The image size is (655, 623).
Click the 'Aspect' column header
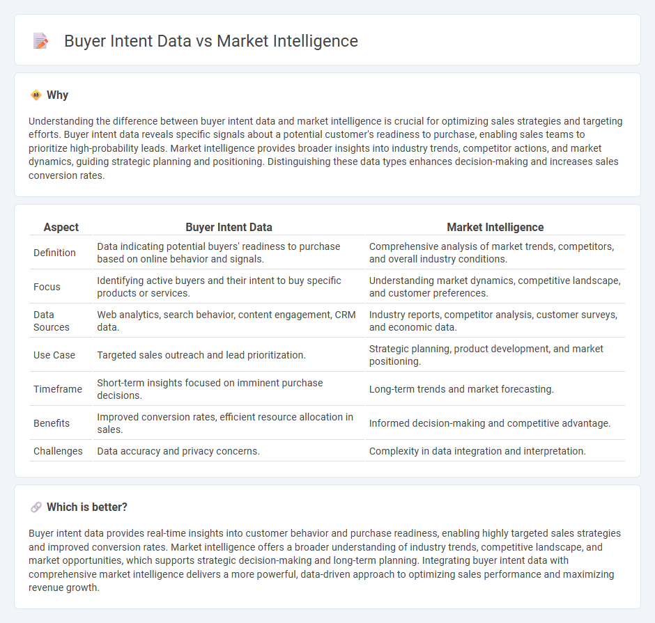coord(61,227)
